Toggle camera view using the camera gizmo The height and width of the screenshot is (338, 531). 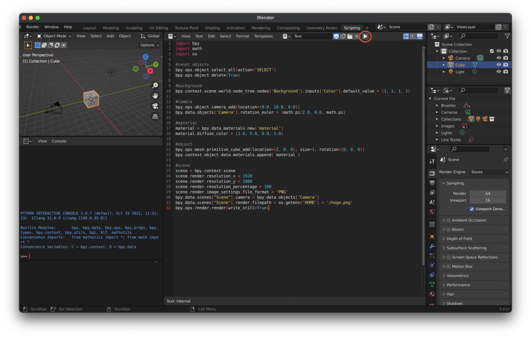[x=155, y=106]
